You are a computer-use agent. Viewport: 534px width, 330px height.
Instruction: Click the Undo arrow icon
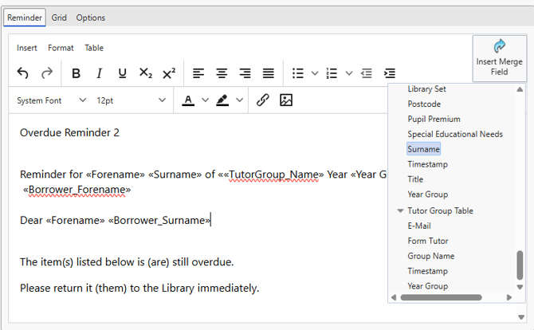(22, 73)
